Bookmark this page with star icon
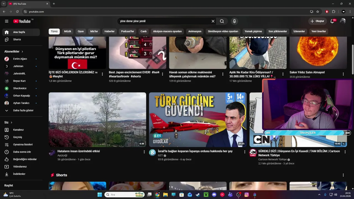This screenshot has width=354, height=199. 318,12
